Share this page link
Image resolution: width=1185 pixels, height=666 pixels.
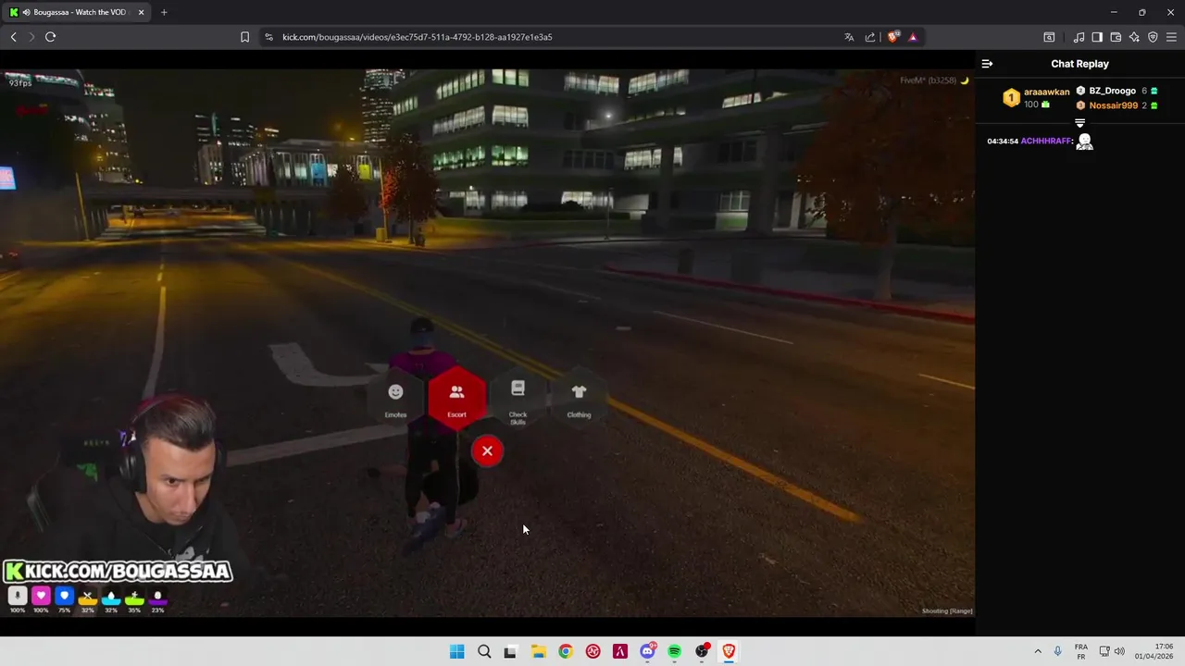870,37
